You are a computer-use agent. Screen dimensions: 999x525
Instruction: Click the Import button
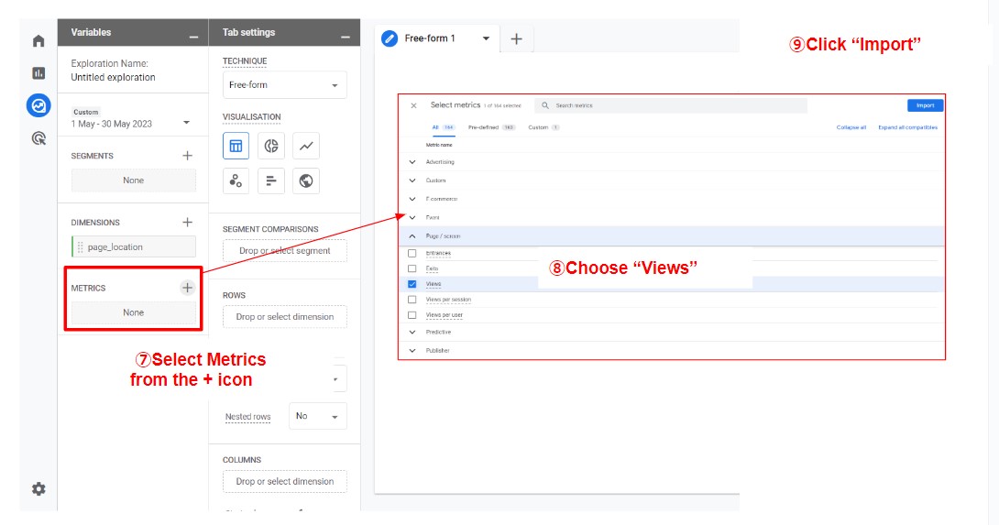(925, 105)
